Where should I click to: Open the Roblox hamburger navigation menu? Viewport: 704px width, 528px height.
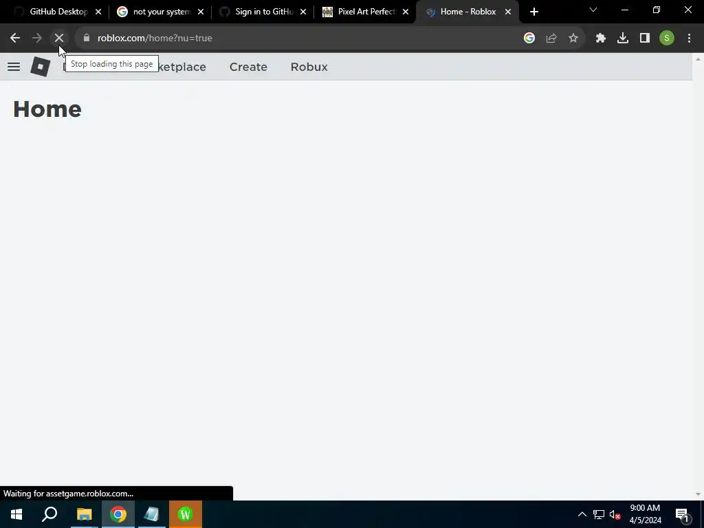pyautogui.click(x=14, y=67)
